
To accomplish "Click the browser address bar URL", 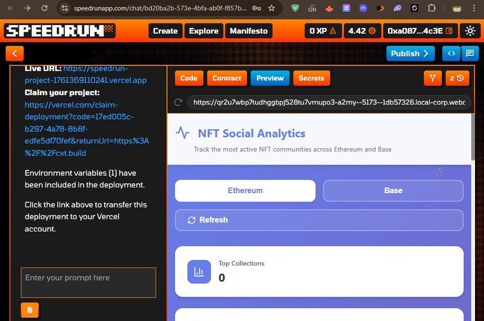I will [x=160, y=9].
